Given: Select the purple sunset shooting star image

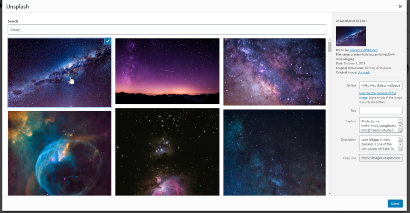Looking at the screenshot, I should 167,71.
